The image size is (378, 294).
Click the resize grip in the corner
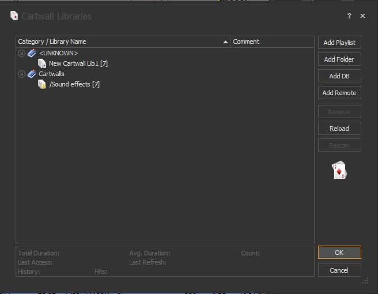point(365,281)
